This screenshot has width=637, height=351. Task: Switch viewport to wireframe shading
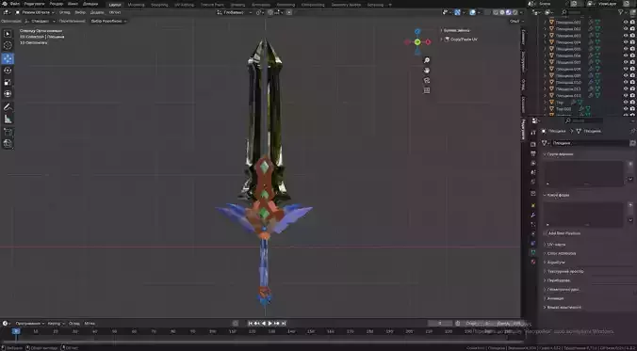[496, 12]
